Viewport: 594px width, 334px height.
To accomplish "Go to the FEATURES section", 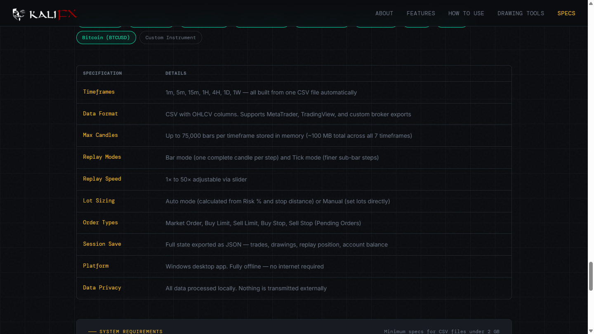I will point(421,13).
